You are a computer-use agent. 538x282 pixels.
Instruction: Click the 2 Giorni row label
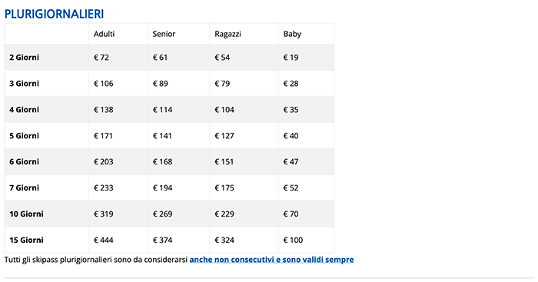(25, 58)
